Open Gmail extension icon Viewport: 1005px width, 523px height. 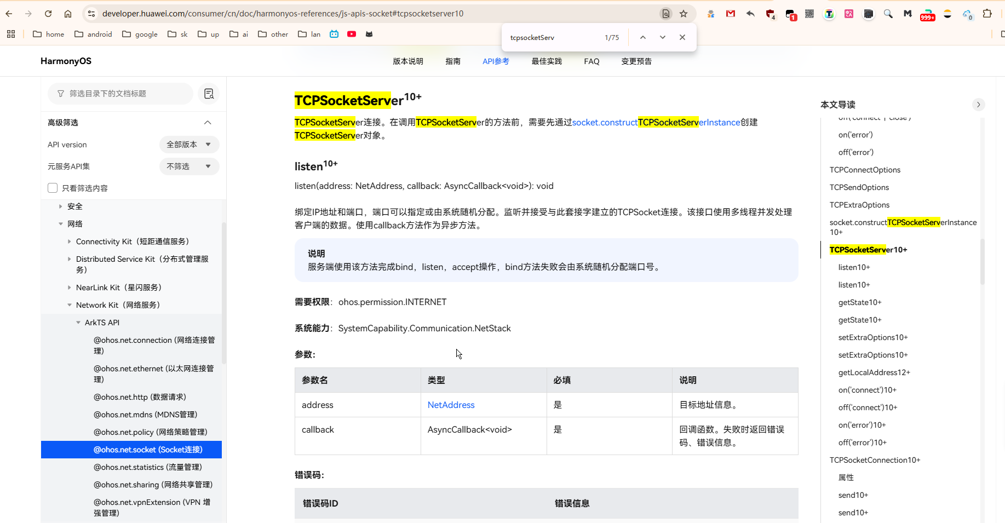point(731,14)
